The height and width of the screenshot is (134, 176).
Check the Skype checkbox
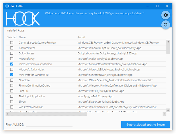click(x=11, y=102)
